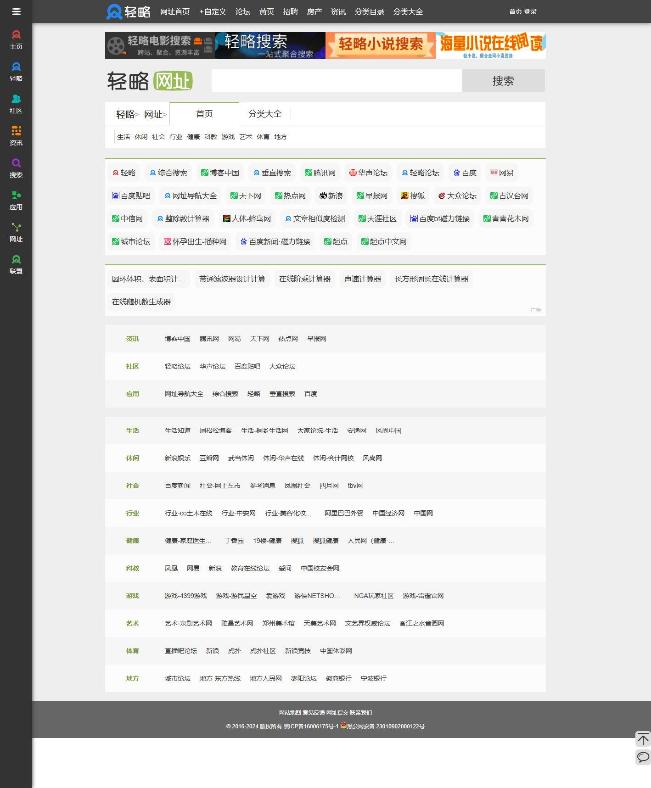Viewport: 651px width, 788px height.
Task: Click the scroll-to-top arrow icon
Action: (643, 739)
